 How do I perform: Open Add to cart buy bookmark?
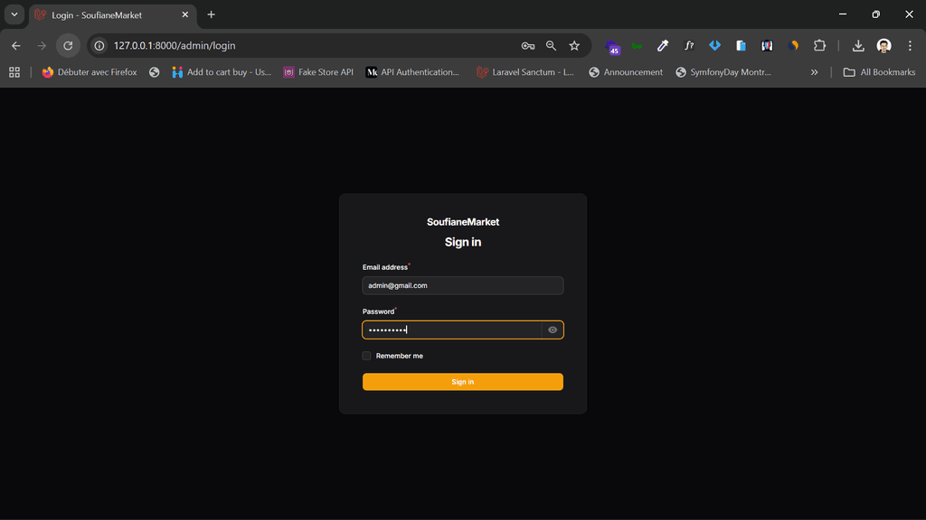(222, 72)
